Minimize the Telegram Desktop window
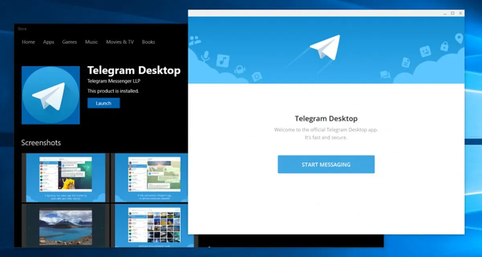Screen dimensions: 482x257 coord(445,13)
